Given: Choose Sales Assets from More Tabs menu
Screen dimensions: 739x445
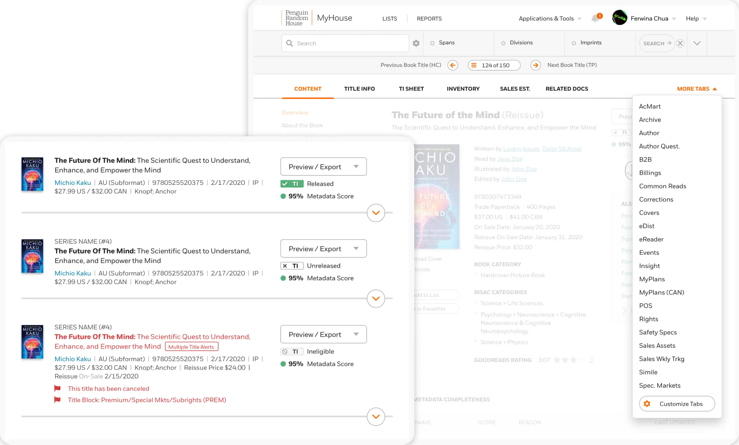Looking at the screenshot, I should [657, 345].
